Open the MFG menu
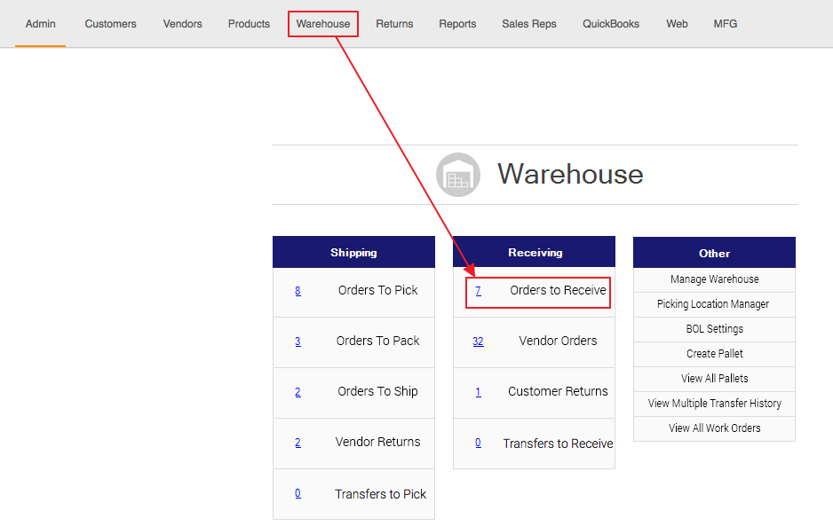The width and height of the screenshot is (833, 526). click(x=726, y=24)
